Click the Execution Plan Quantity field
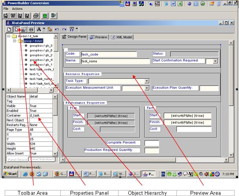This screenshot has height=196, width=239. tap(209, 88)
